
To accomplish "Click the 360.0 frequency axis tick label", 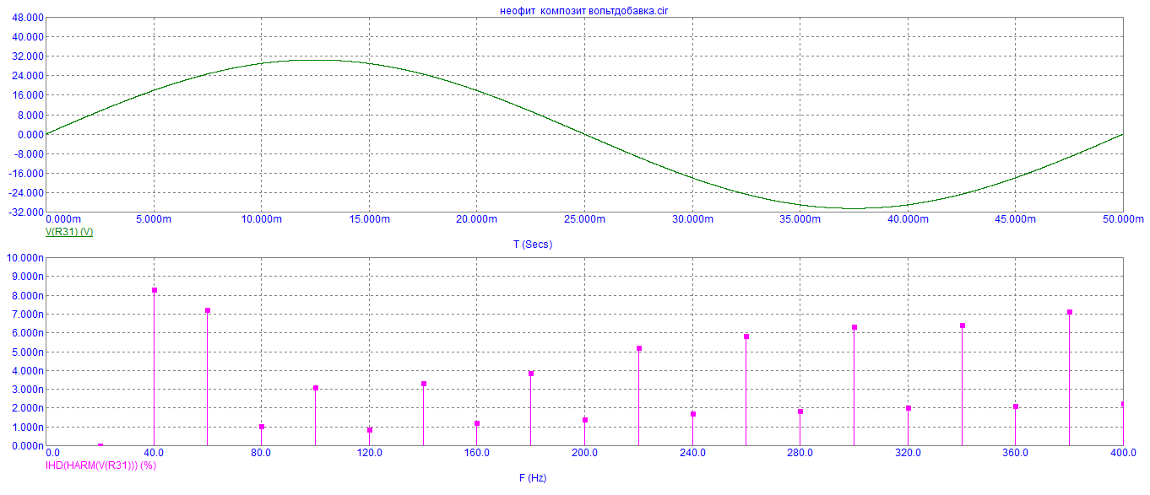I will click(x=1015, y=453).
